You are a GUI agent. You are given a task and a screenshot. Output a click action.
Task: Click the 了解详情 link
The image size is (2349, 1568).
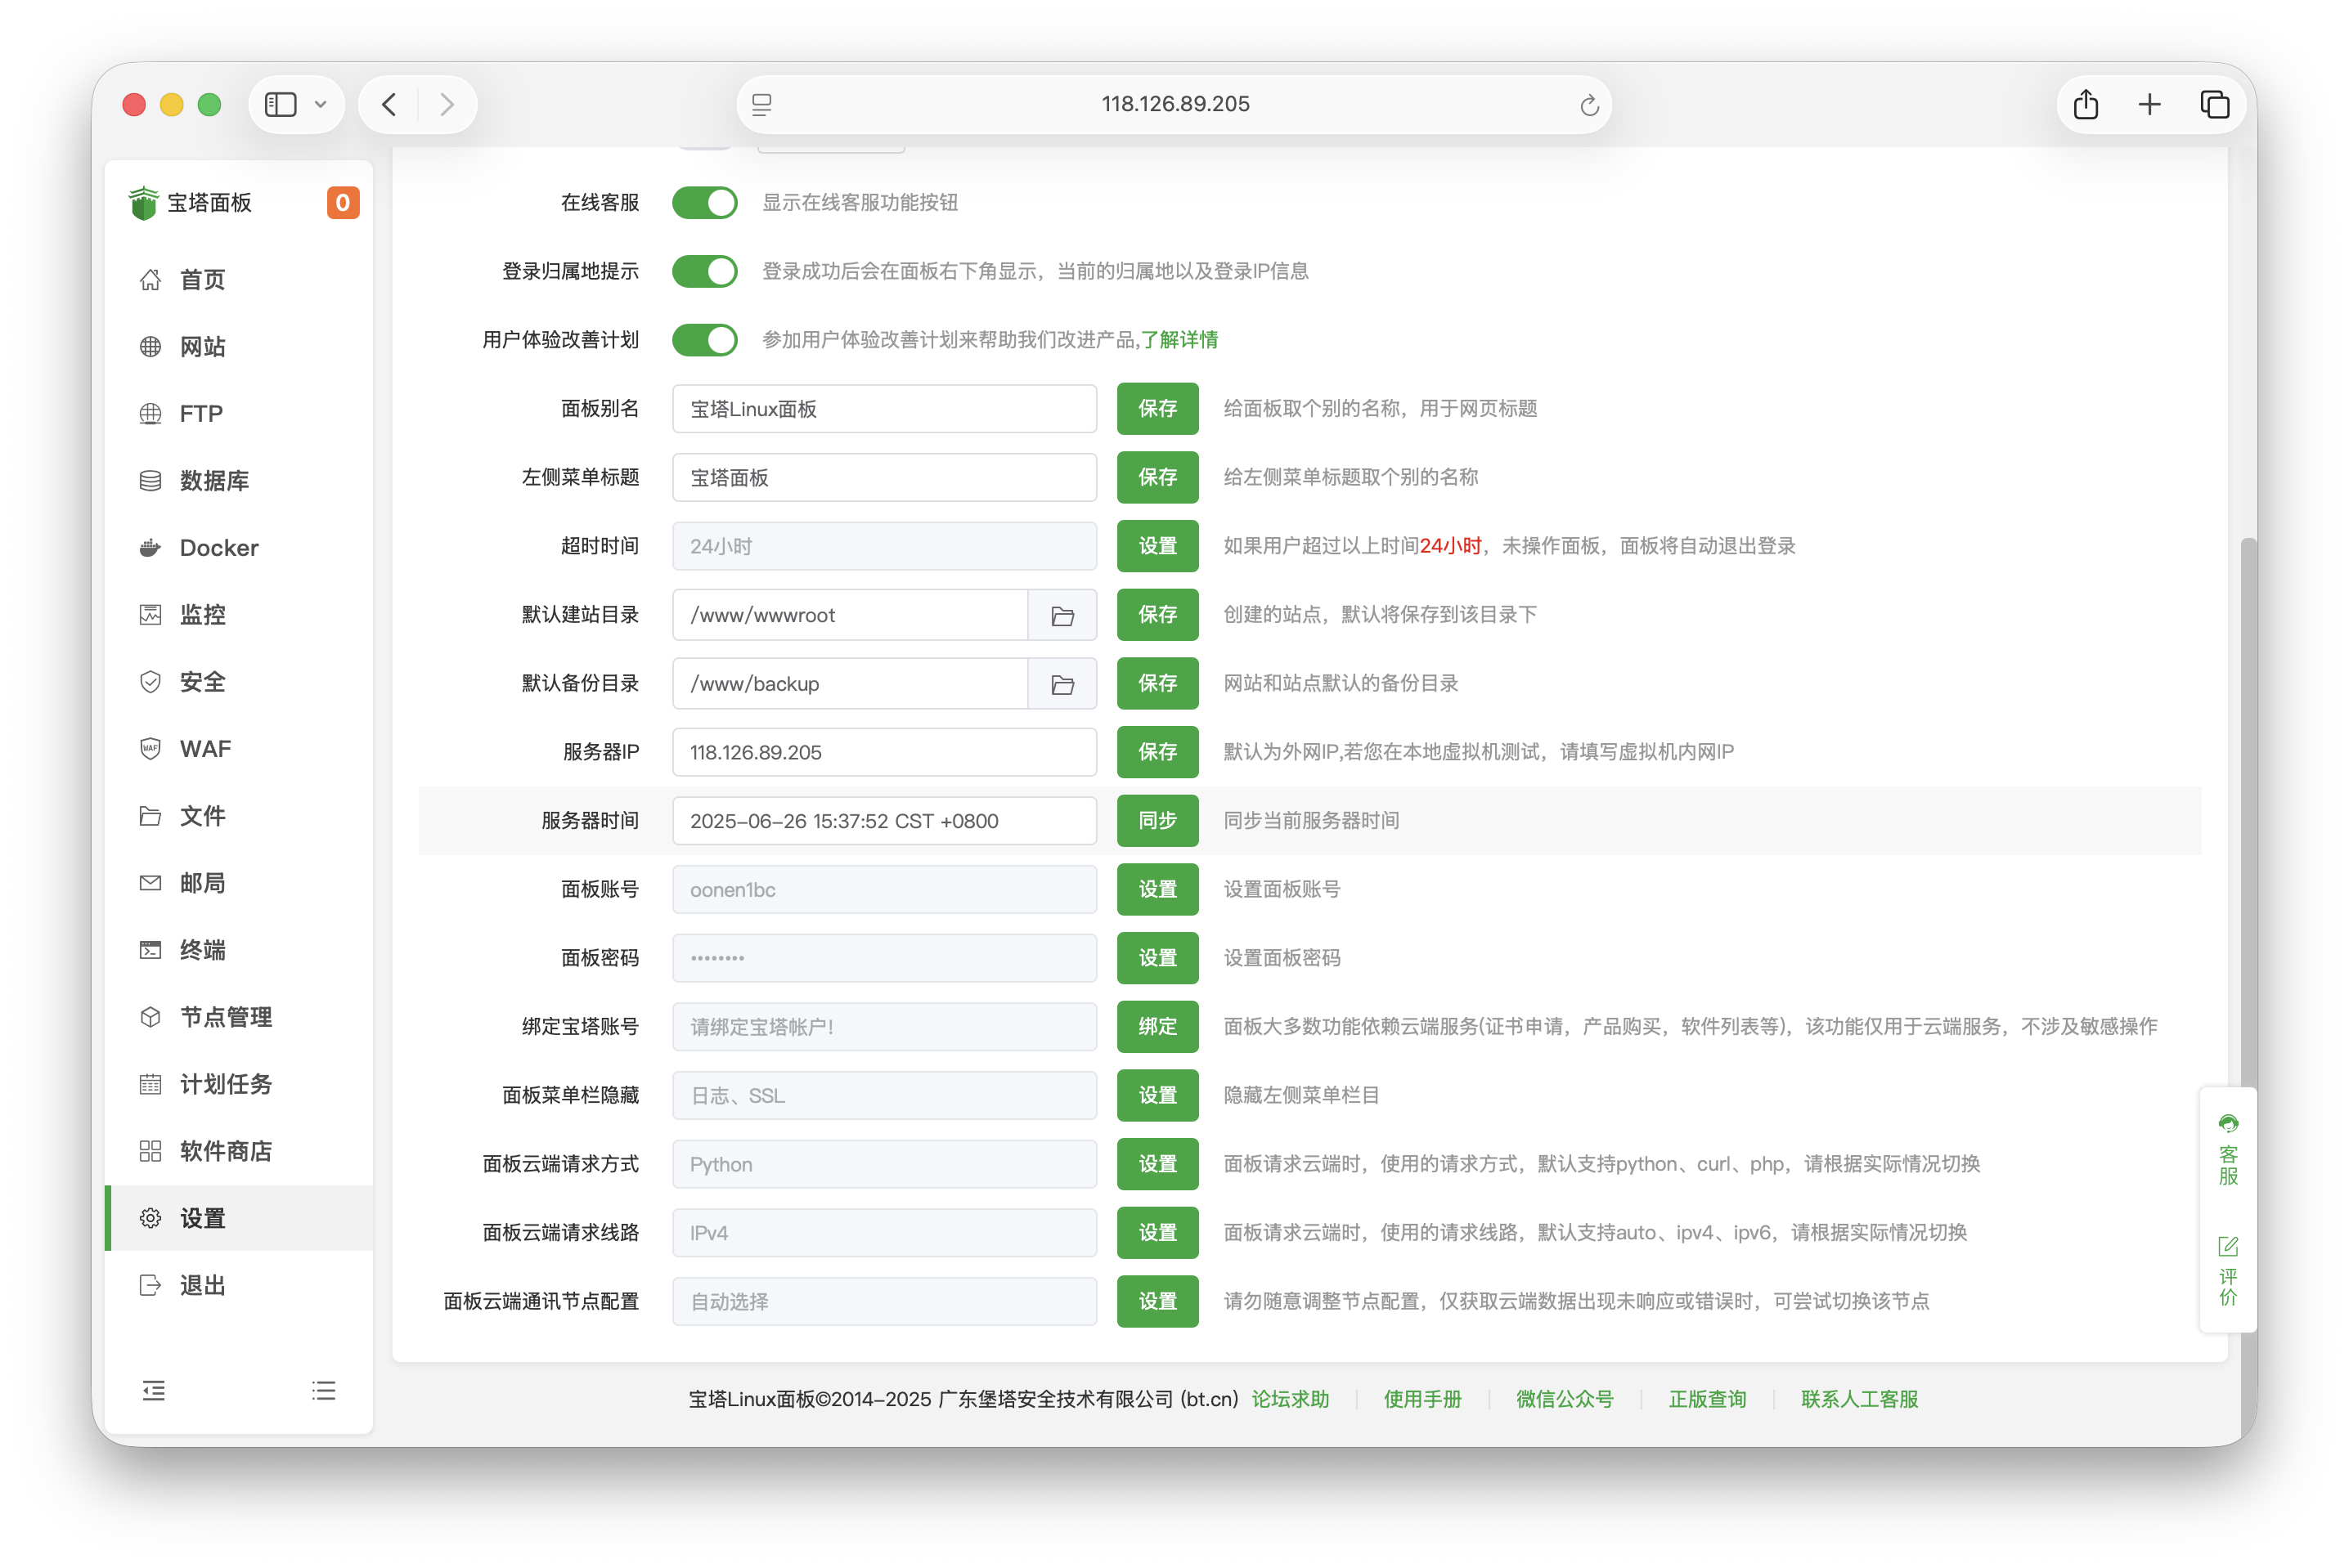pyautogui.click(x=1183, y=340)
